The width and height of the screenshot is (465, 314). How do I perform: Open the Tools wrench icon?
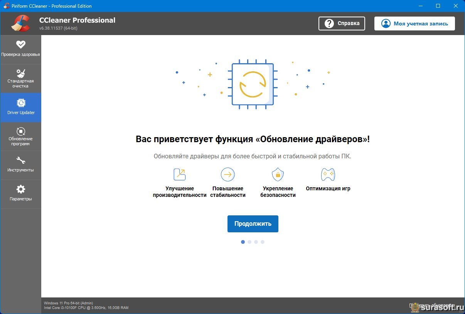[x=20, y=160]
